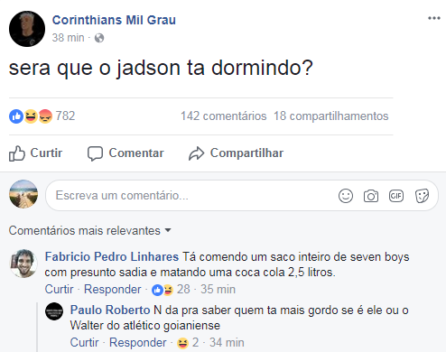The height and width of the screenshot is (352, 446).
Task: Click the angry reaction icon on post
Action: (45, 116)
